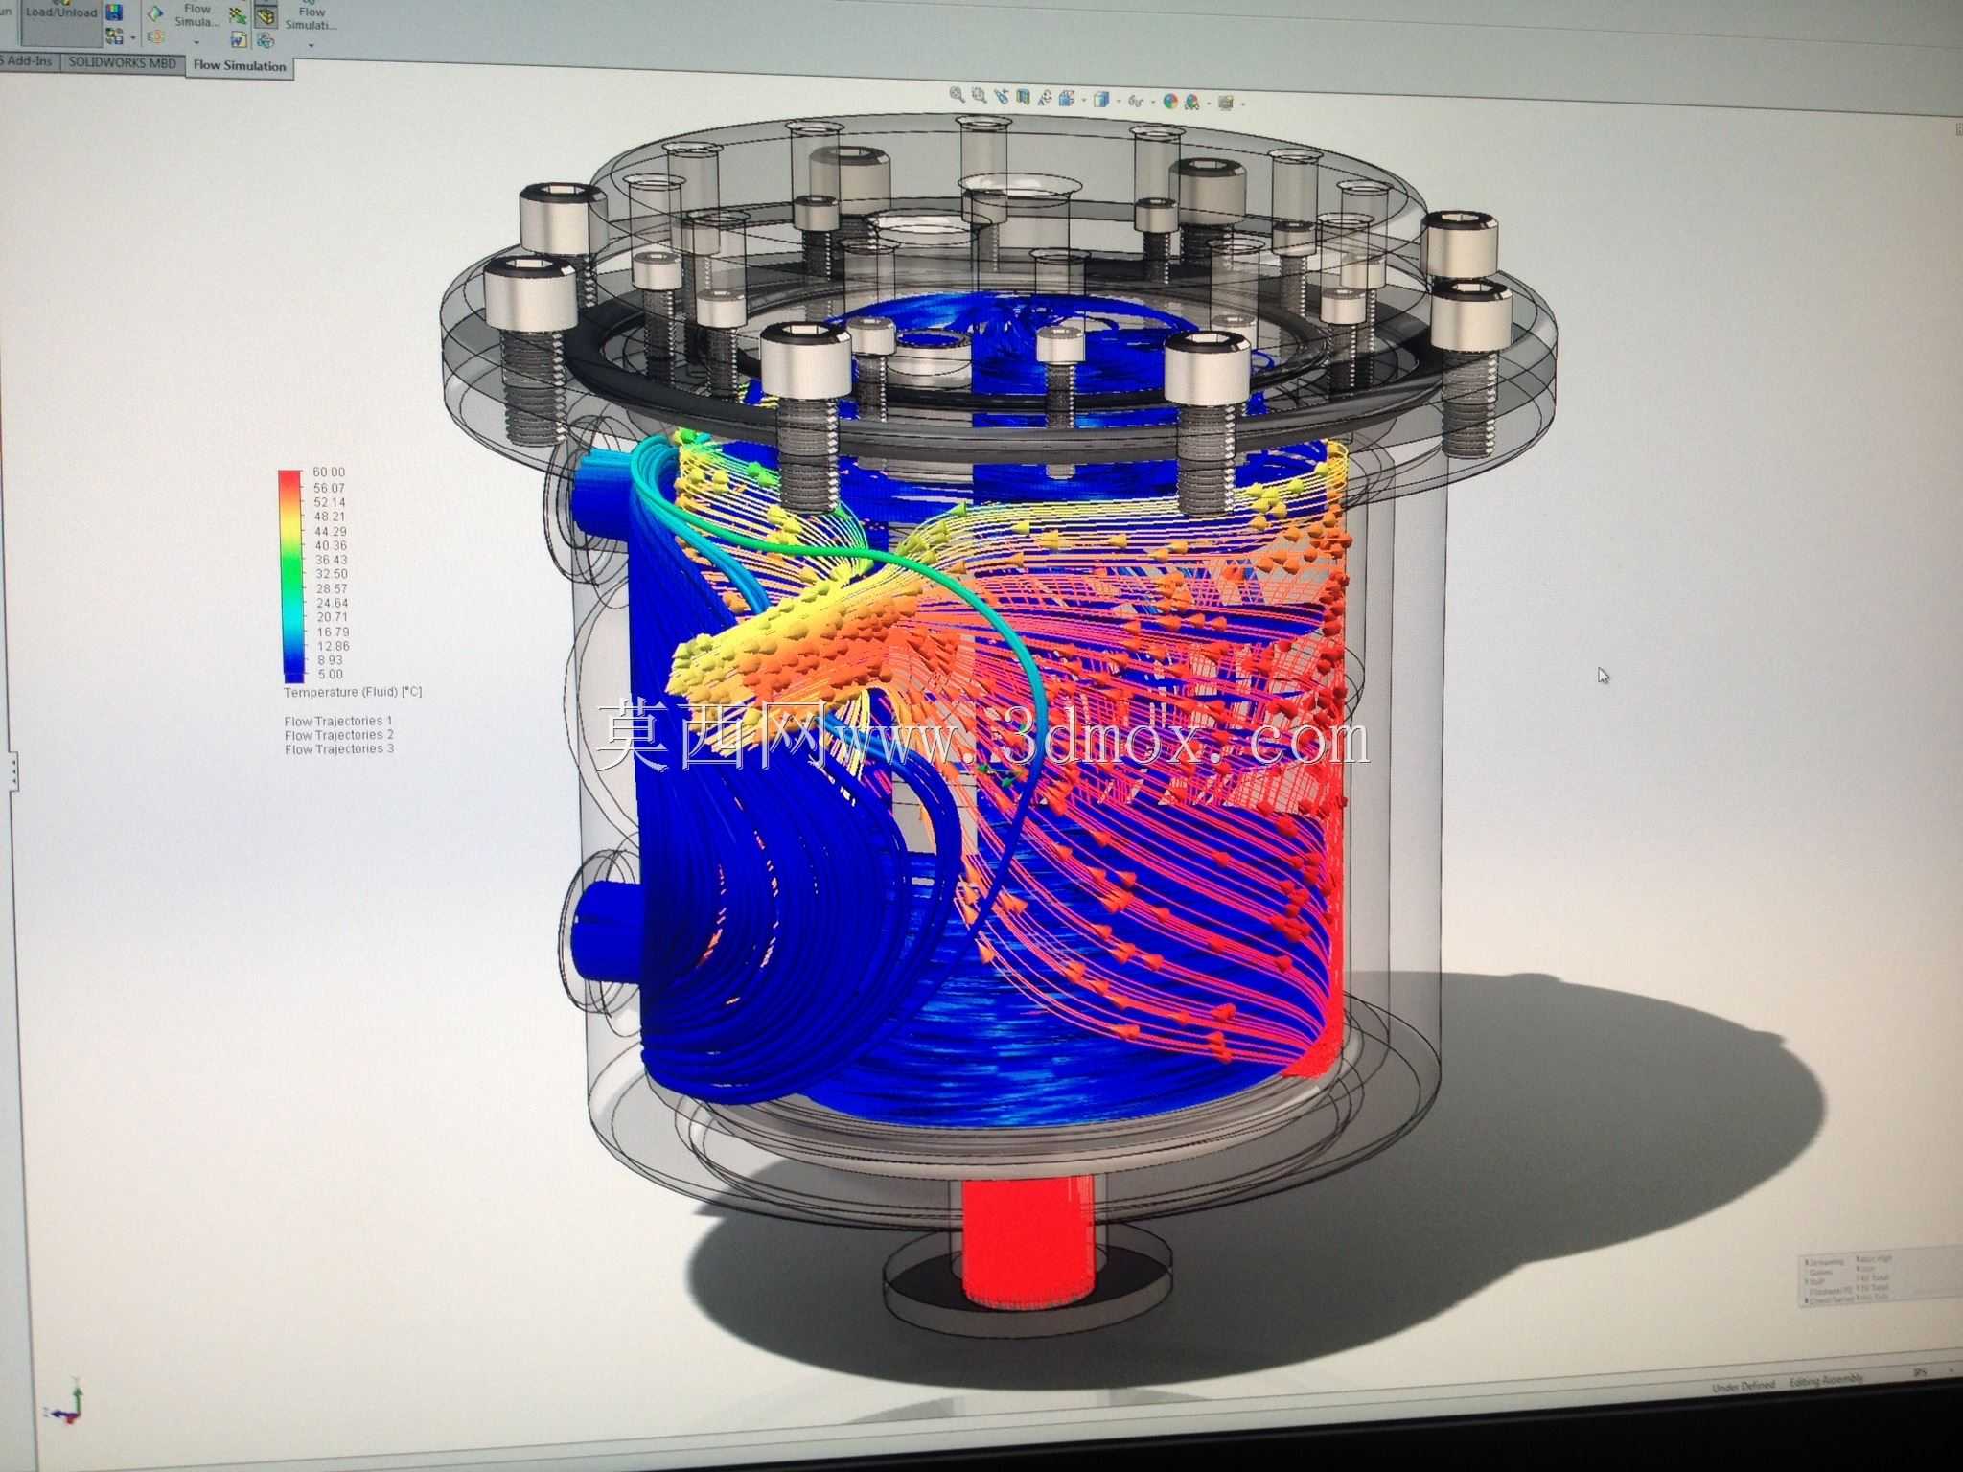Click the Zoom to Fit magnifier icon
1963x1472 pixels.
click(x=958, y=96)
